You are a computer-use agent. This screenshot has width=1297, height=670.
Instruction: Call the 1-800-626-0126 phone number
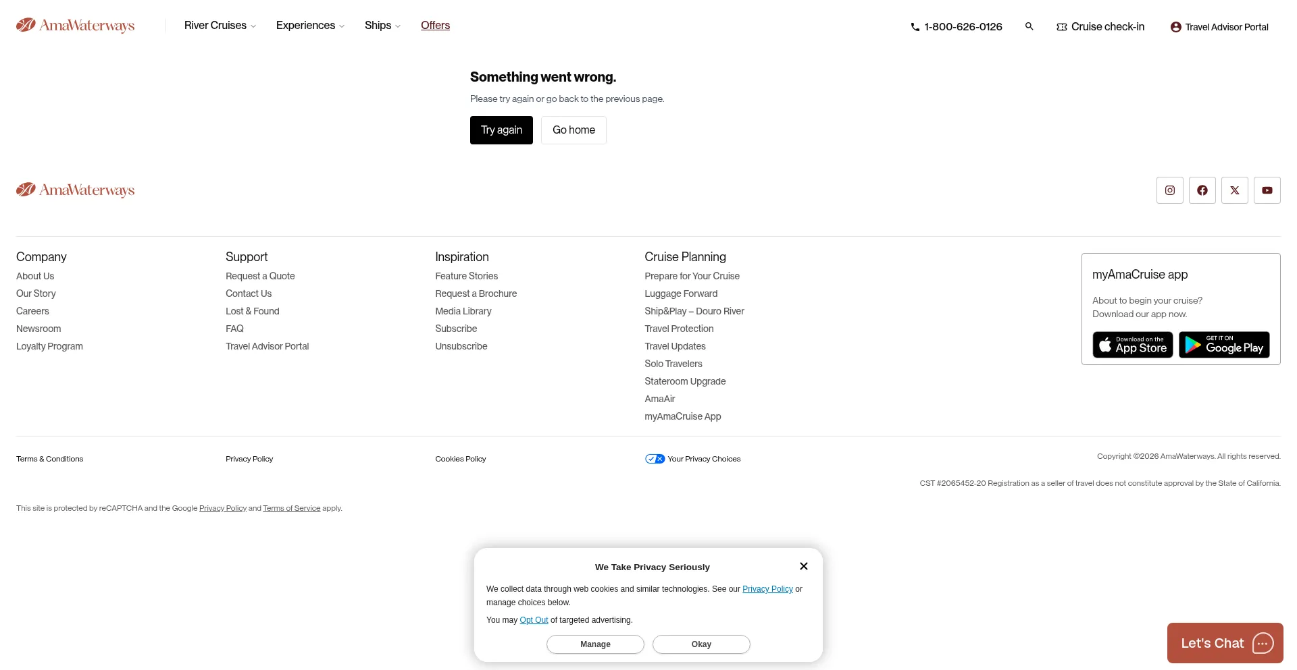tap(957, 27)
